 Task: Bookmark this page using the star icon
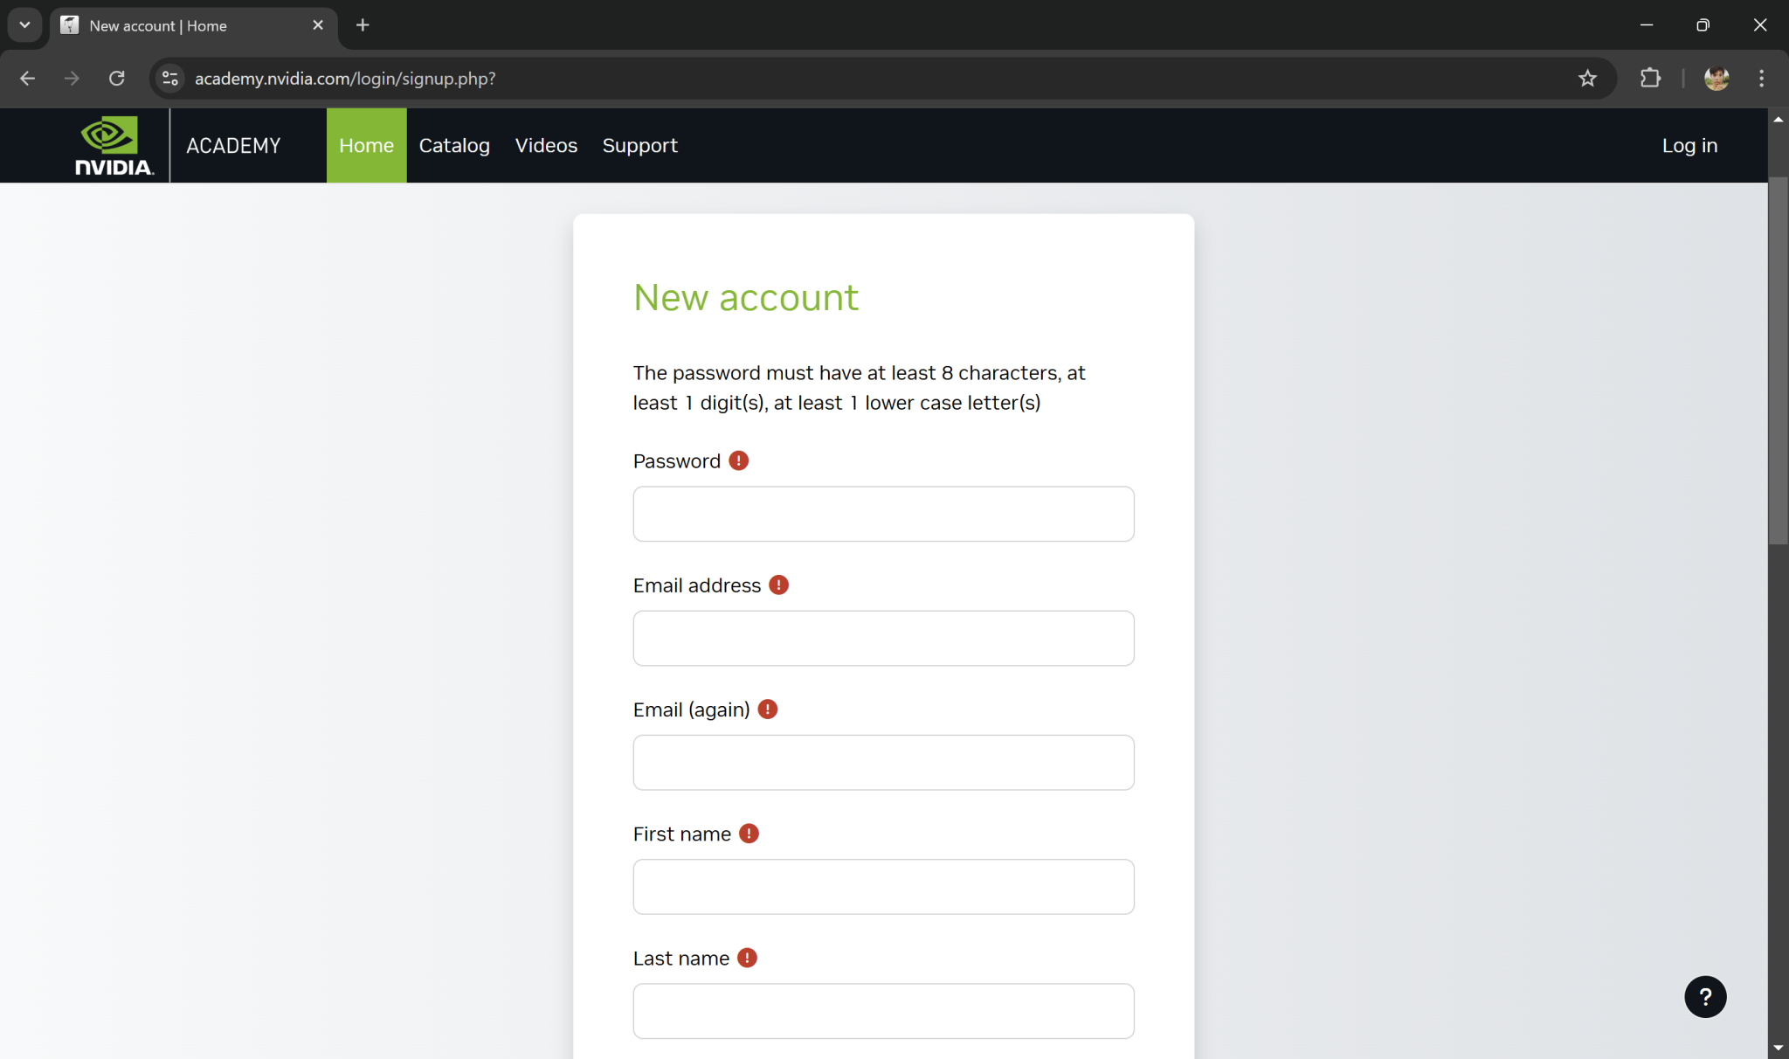tap(1587, 79)
